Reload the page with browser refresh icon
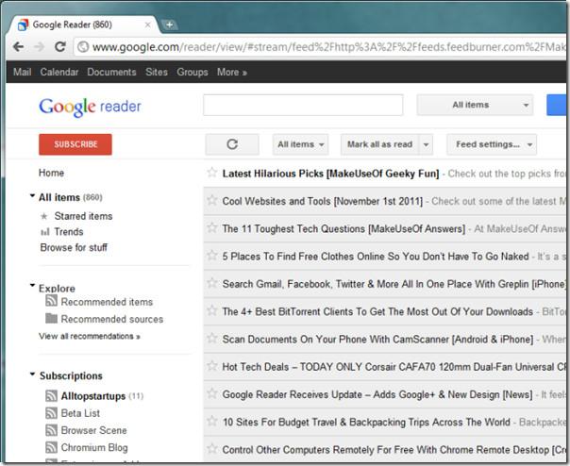The width and height of the screenshot is (570, 466). click(60, 46)
